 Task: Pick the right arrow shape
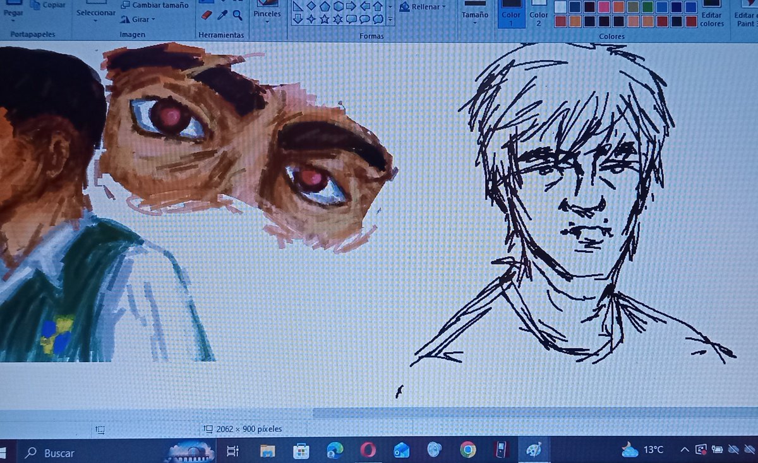tap(351, 6)
